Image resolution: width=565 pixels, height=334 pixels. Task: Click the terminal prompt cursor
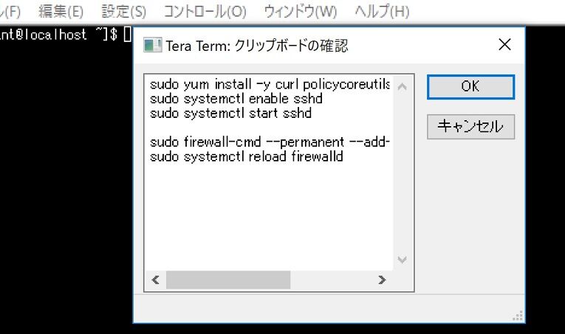[x=127, y=34]
